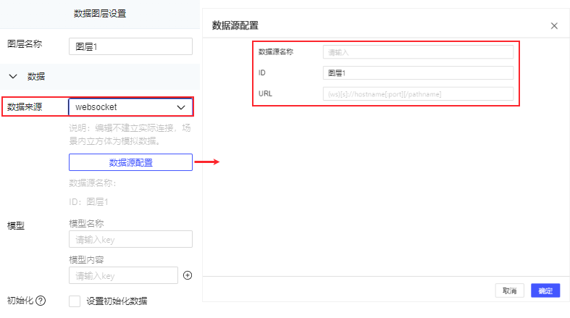Enable the 设置初始化数据 checkbox
Image resolution: width=570 pixels, height=318 pixels.
pyautogui.click(x=74, y=301)
